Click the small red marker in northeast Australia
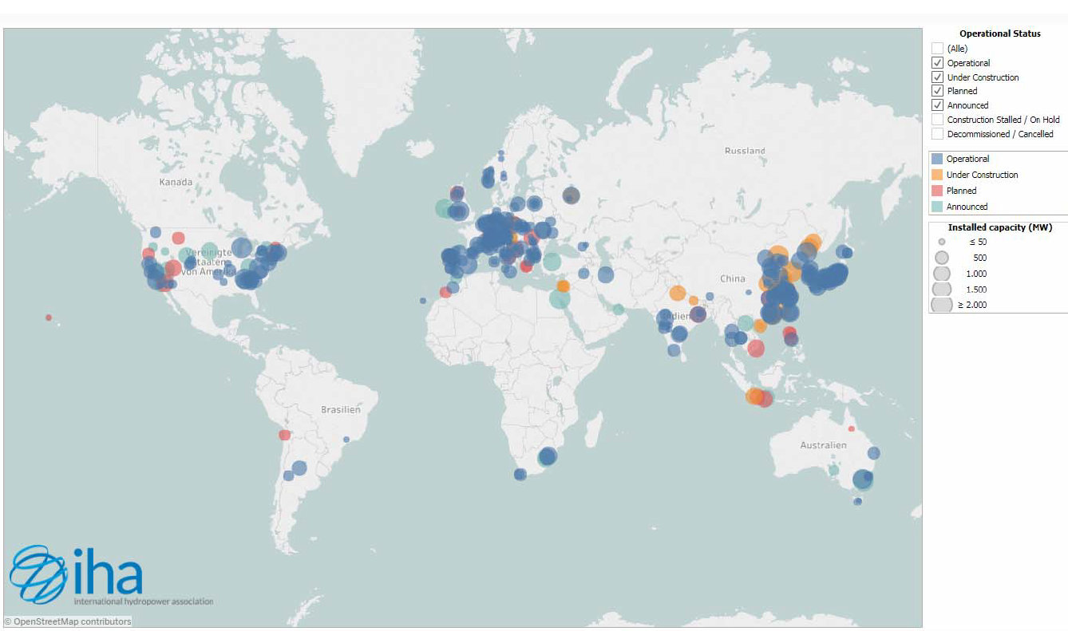The height and width of the screenshot is (631, 1068). 852,429
